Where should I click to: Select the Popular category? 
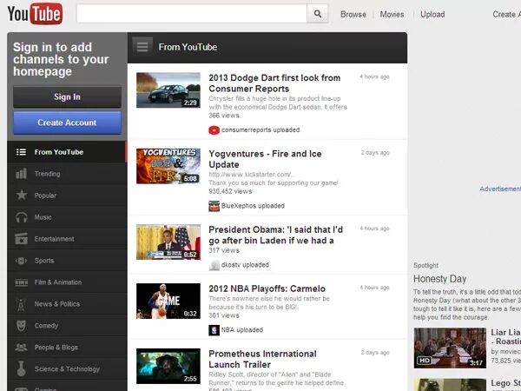point(67,195)
